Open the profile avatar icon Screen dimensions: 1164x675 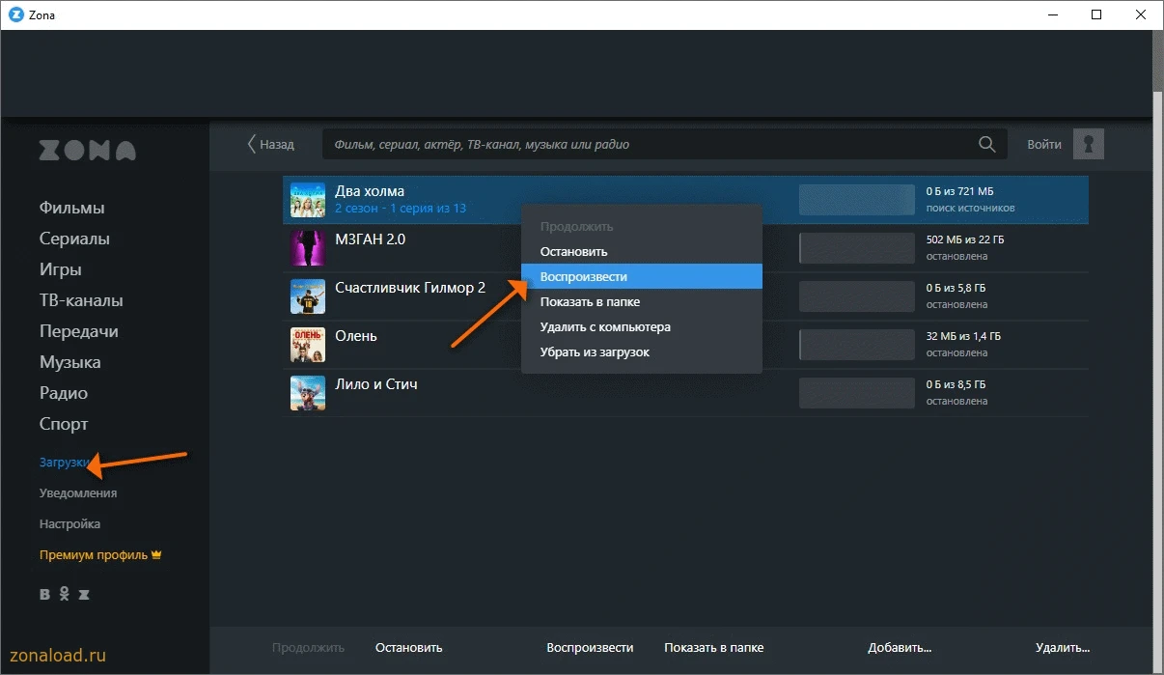[1089, 144]
